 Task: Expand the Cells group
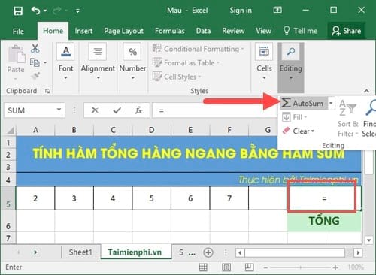(x=264, y=62)
